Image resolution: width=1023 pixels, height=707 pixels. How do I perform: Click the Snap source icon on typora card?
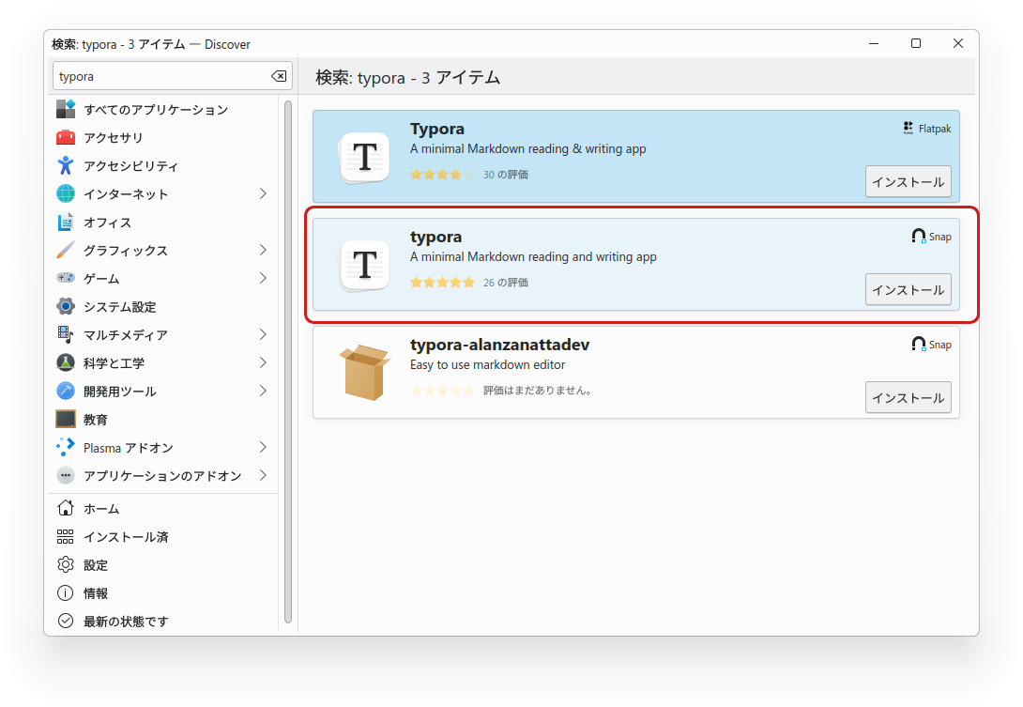(919, 236)
